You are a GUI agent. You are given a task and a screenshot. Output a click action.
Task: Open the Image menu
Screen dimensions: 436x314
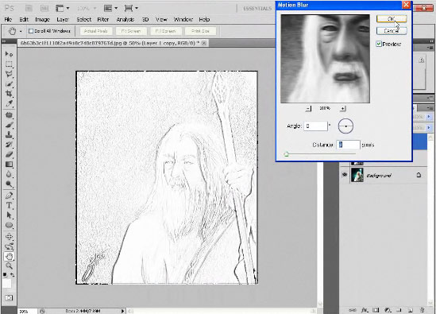pos(42,19)
